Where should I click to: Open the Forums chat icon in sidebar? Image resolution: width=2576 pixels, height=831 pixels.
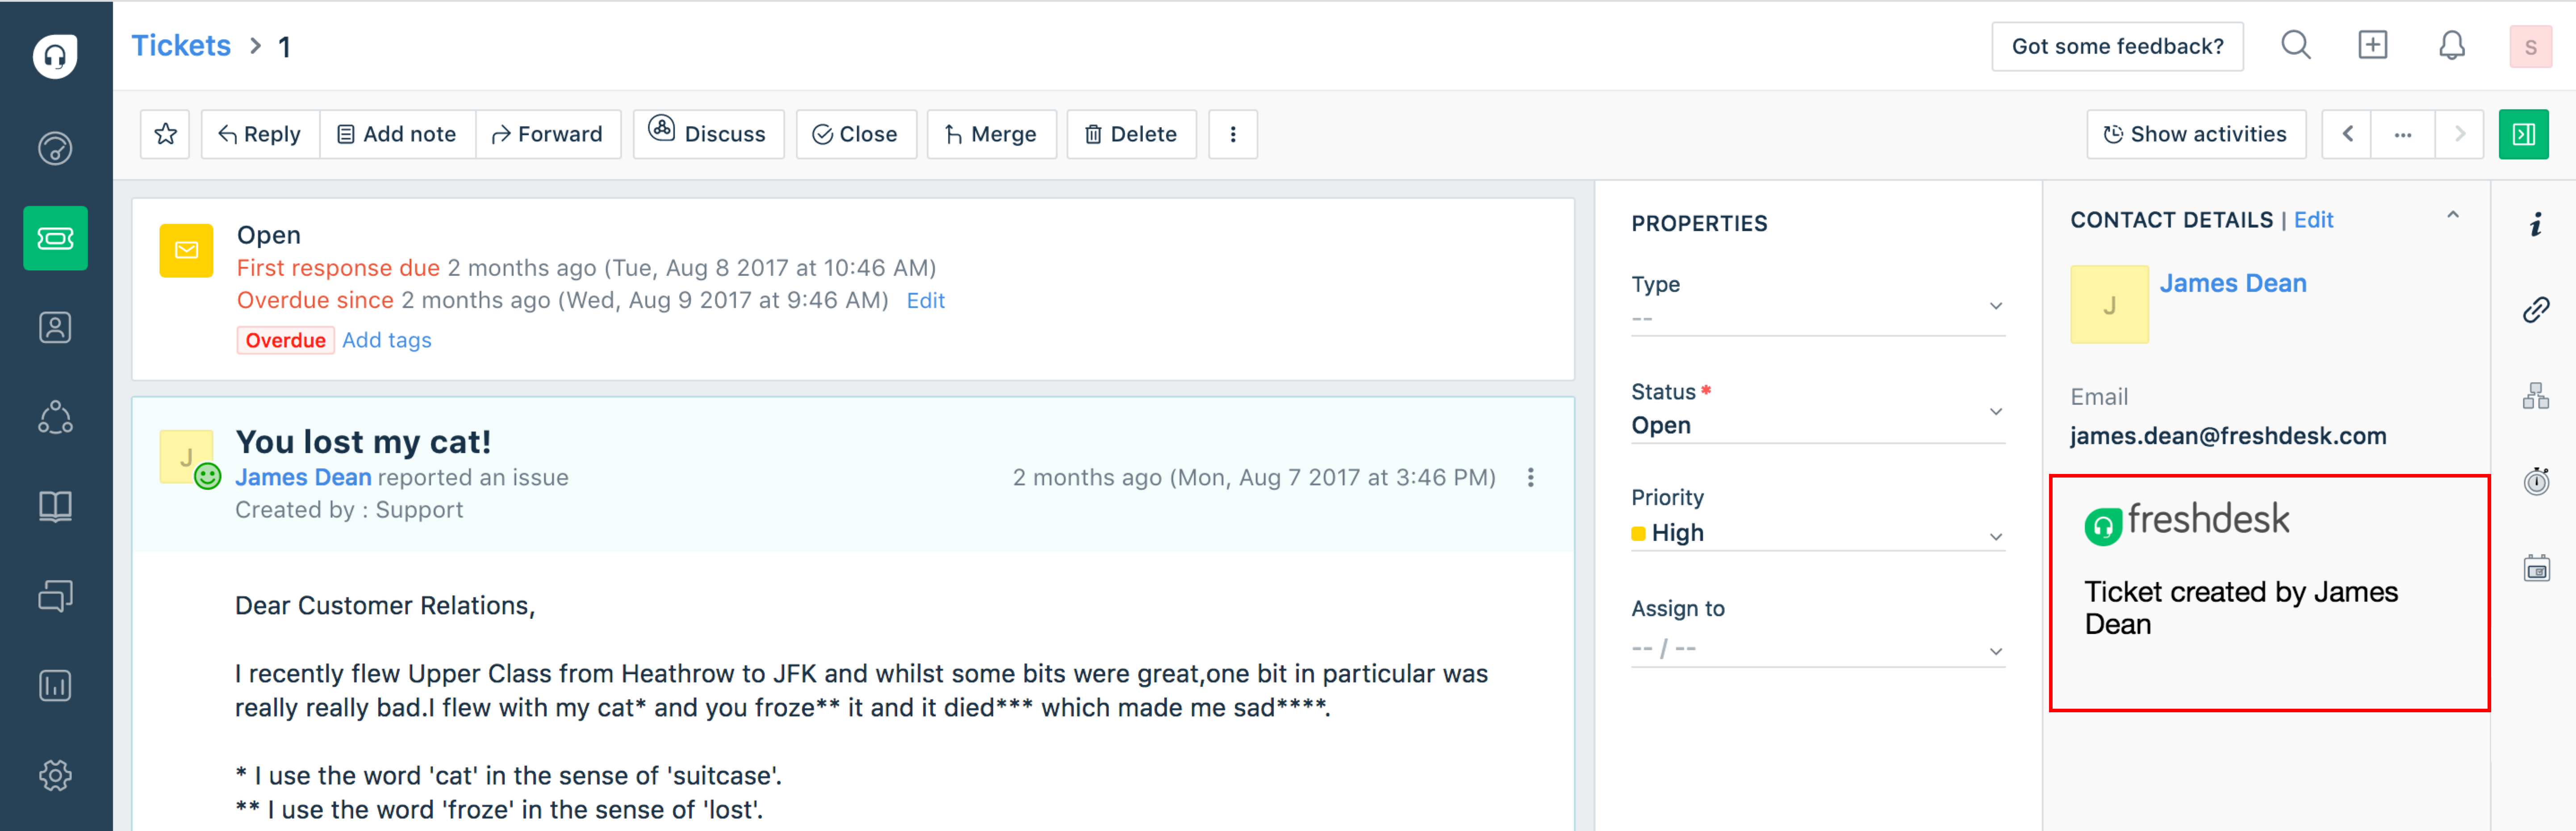[x=55, y=596]
